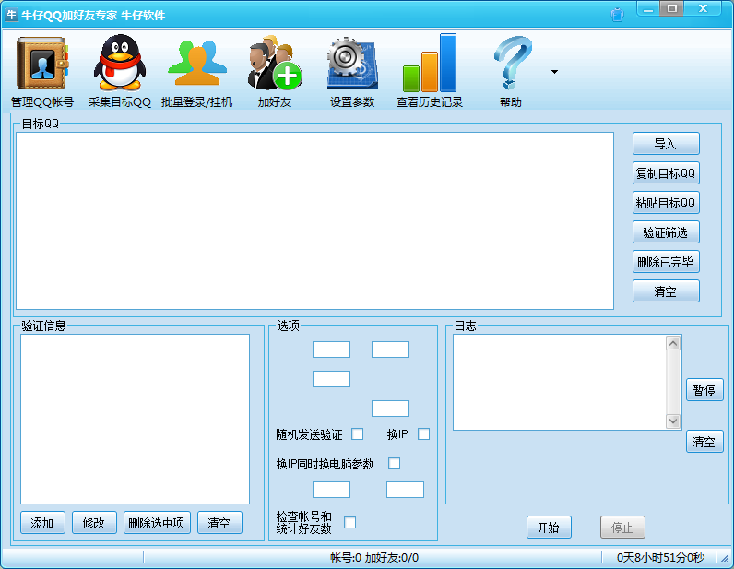Click the 导入 button
The height and width of the screenshot is (569, 734).
point(666,143)
